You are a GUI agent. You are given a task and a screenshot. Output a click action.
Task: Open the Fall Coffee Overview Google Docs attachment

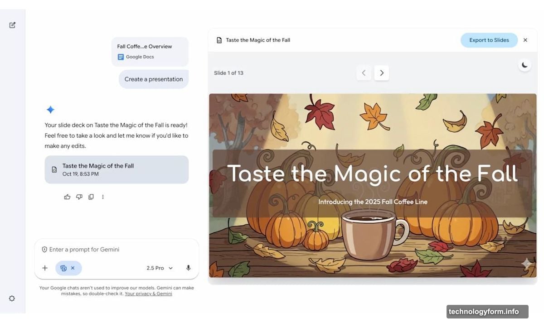click(x=150, y=52)
